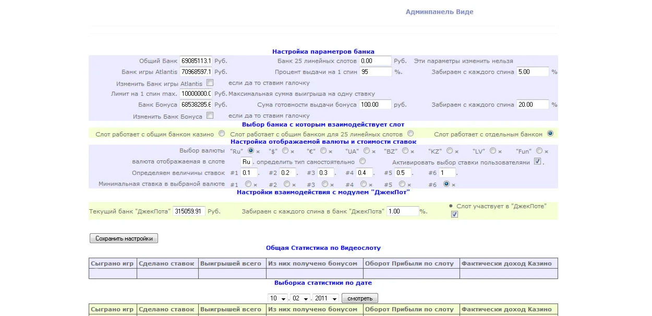Set minimum bet to #1 radio
Viewport: 652px width, 316px height.
[x=248, y=184]
